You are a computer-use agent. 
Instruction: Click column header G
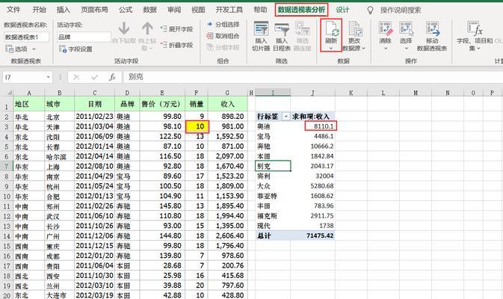[x=227, y=93]
